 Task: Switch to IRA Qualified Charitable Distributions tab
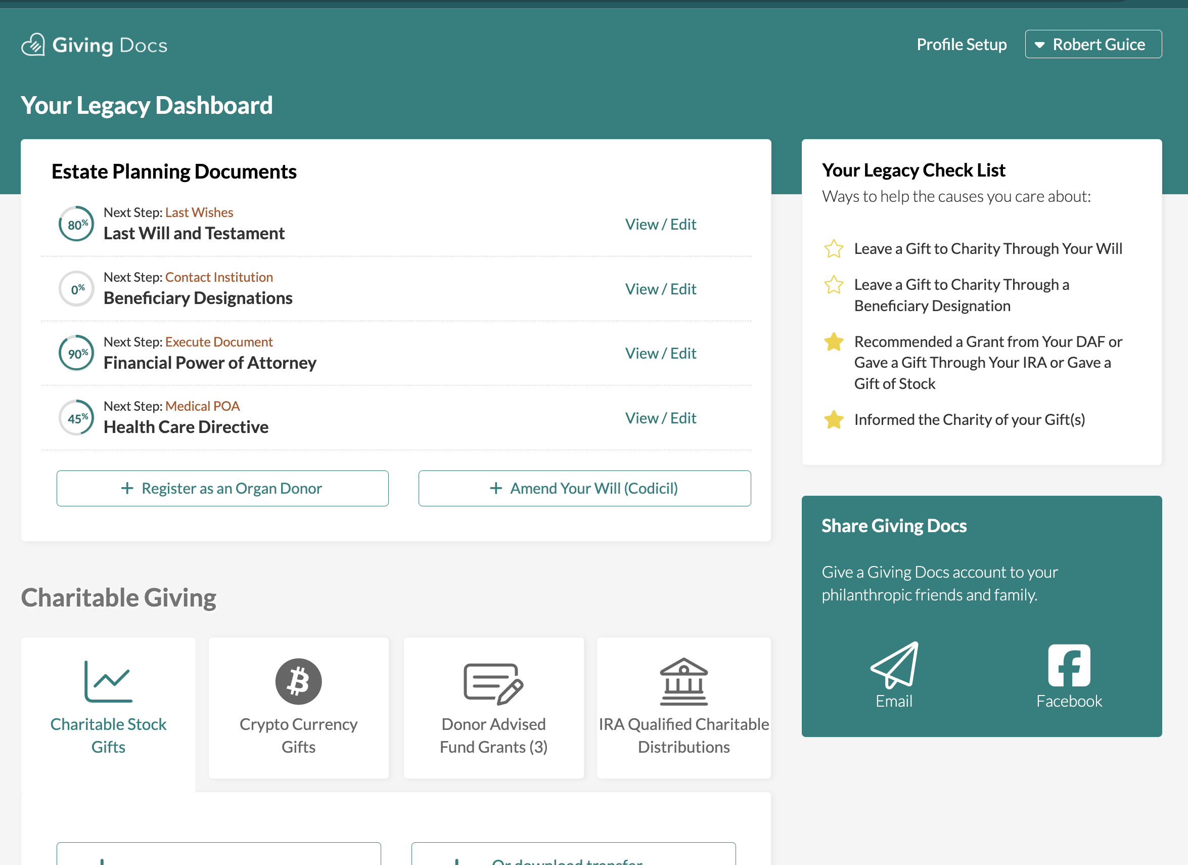(x=683, y=735)
